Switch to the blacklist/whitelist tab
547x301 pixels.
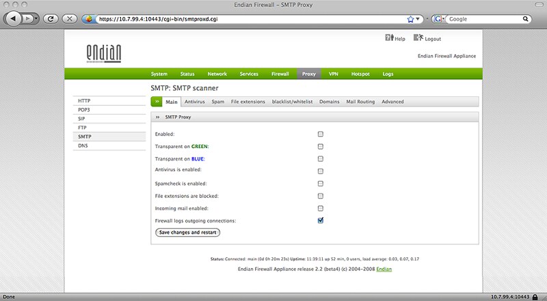(292, 102)
